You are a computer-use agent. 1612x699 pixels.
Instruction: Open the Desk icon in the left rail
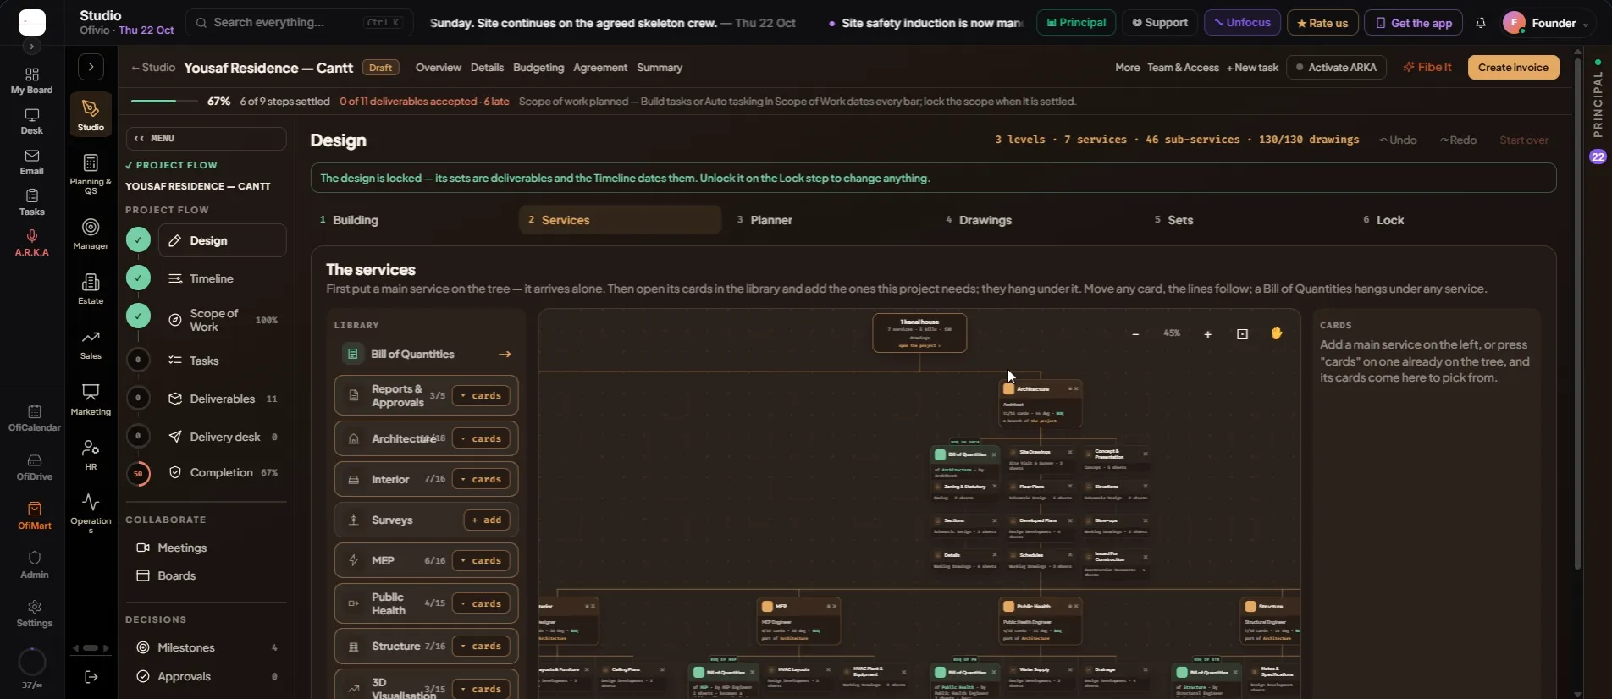coord(32,121)
